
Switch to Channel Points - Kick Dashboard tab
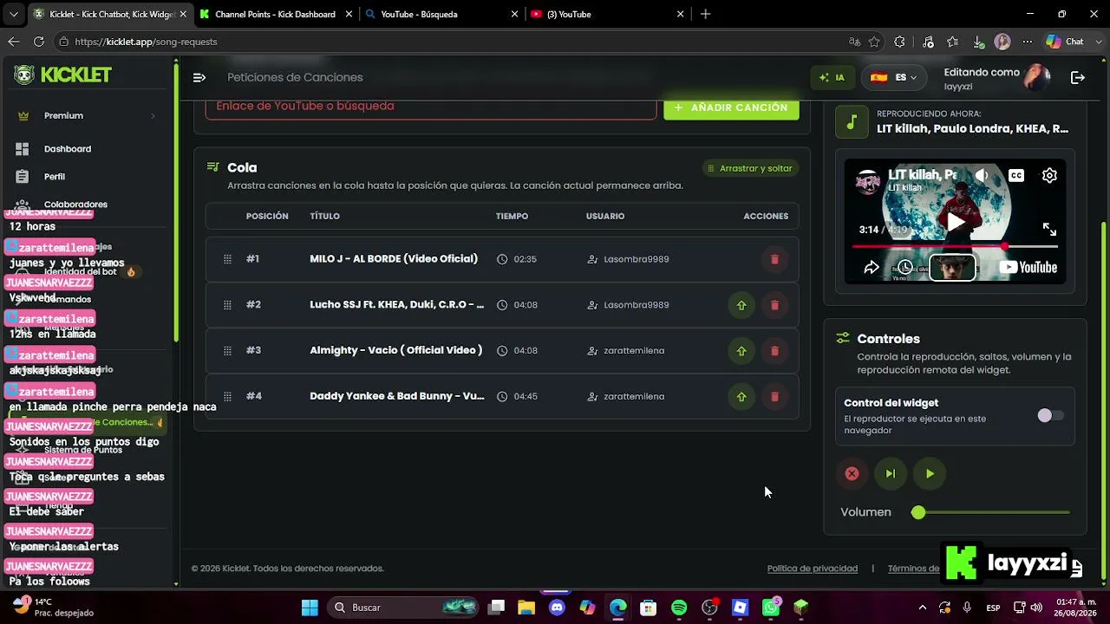(x=275, y=14)
